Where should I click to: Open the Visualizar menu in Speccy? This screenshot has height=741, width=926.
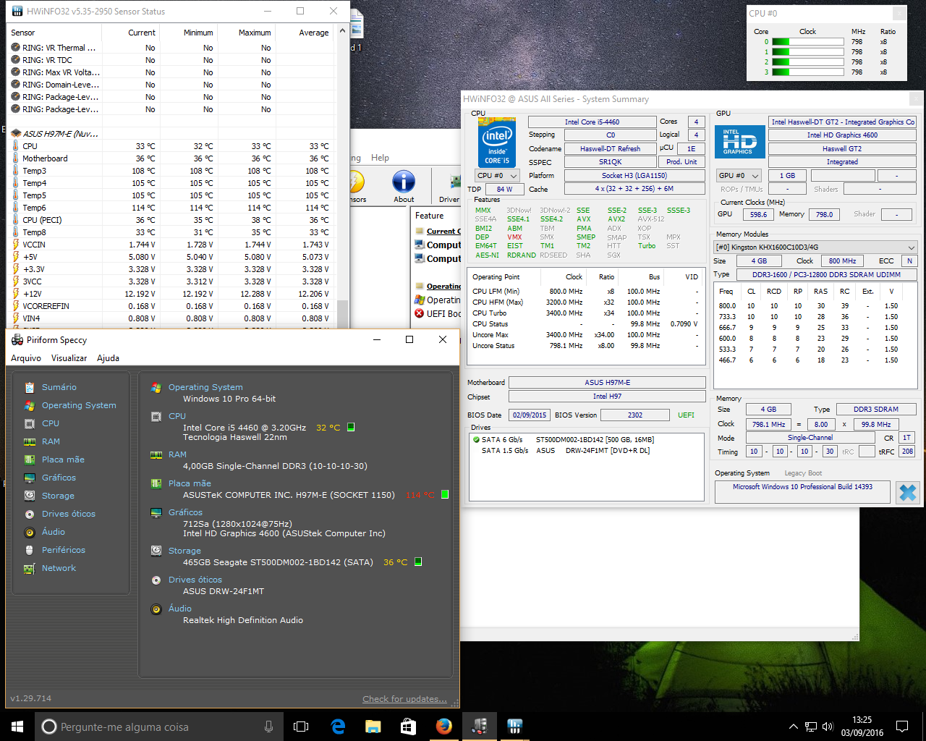click(69, 358)
